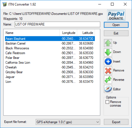
Task: Select the Polar Bear waypoint
Action: click(50, 58)
